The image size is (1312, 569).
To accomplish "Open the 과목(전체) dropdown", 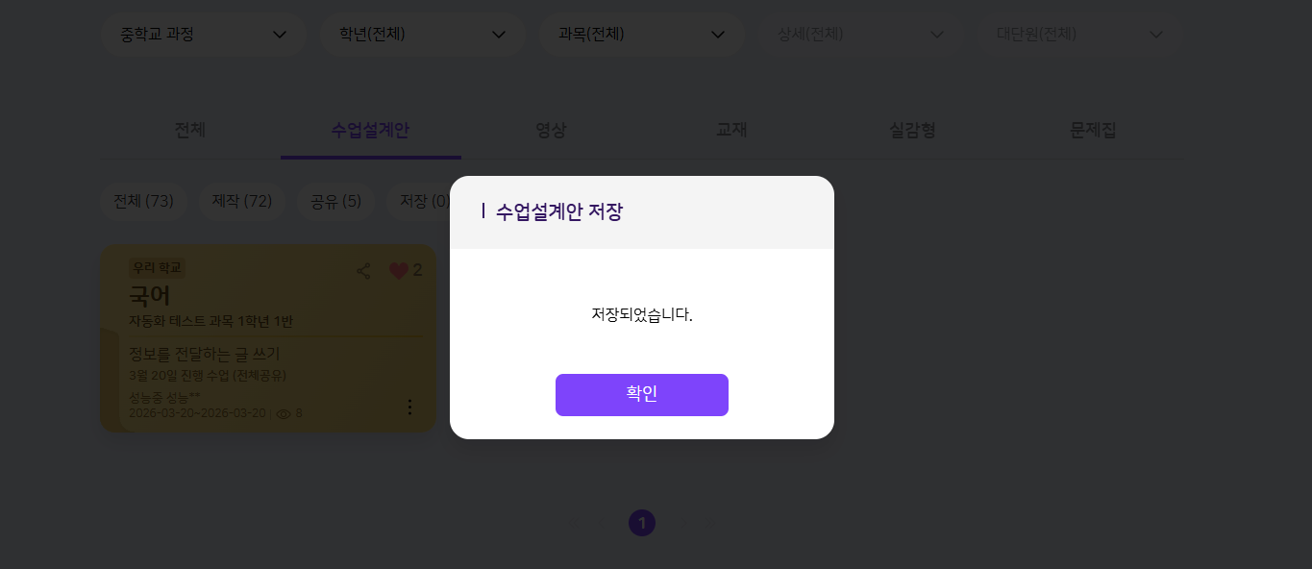I will click(x=642, y=35).
